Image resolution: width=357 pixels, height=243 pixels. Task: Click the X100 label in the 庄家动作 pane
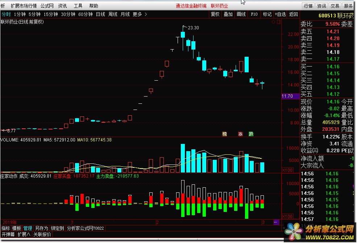(287, 217)
